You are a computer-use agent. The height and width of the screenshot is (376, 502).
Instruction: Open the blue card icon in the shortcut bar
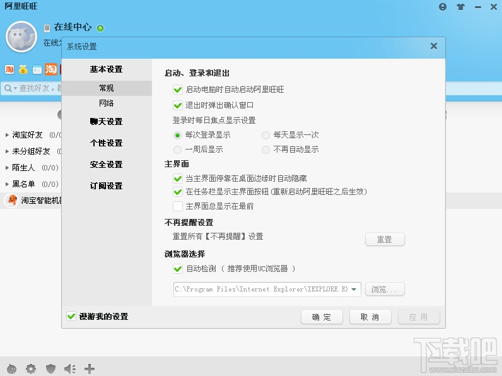pos(37,69)
